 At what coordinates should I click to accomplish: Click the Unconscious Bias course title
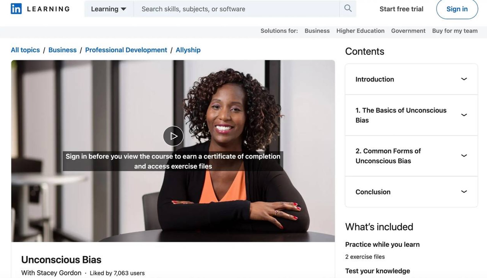tap(61, 260)
